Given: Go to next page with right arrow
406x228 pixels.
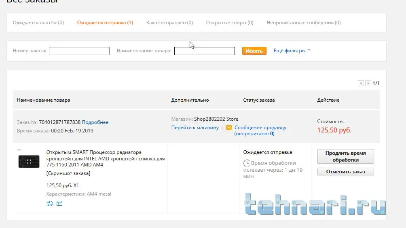Looking at the screenshot, I should (x=368, y=83).
